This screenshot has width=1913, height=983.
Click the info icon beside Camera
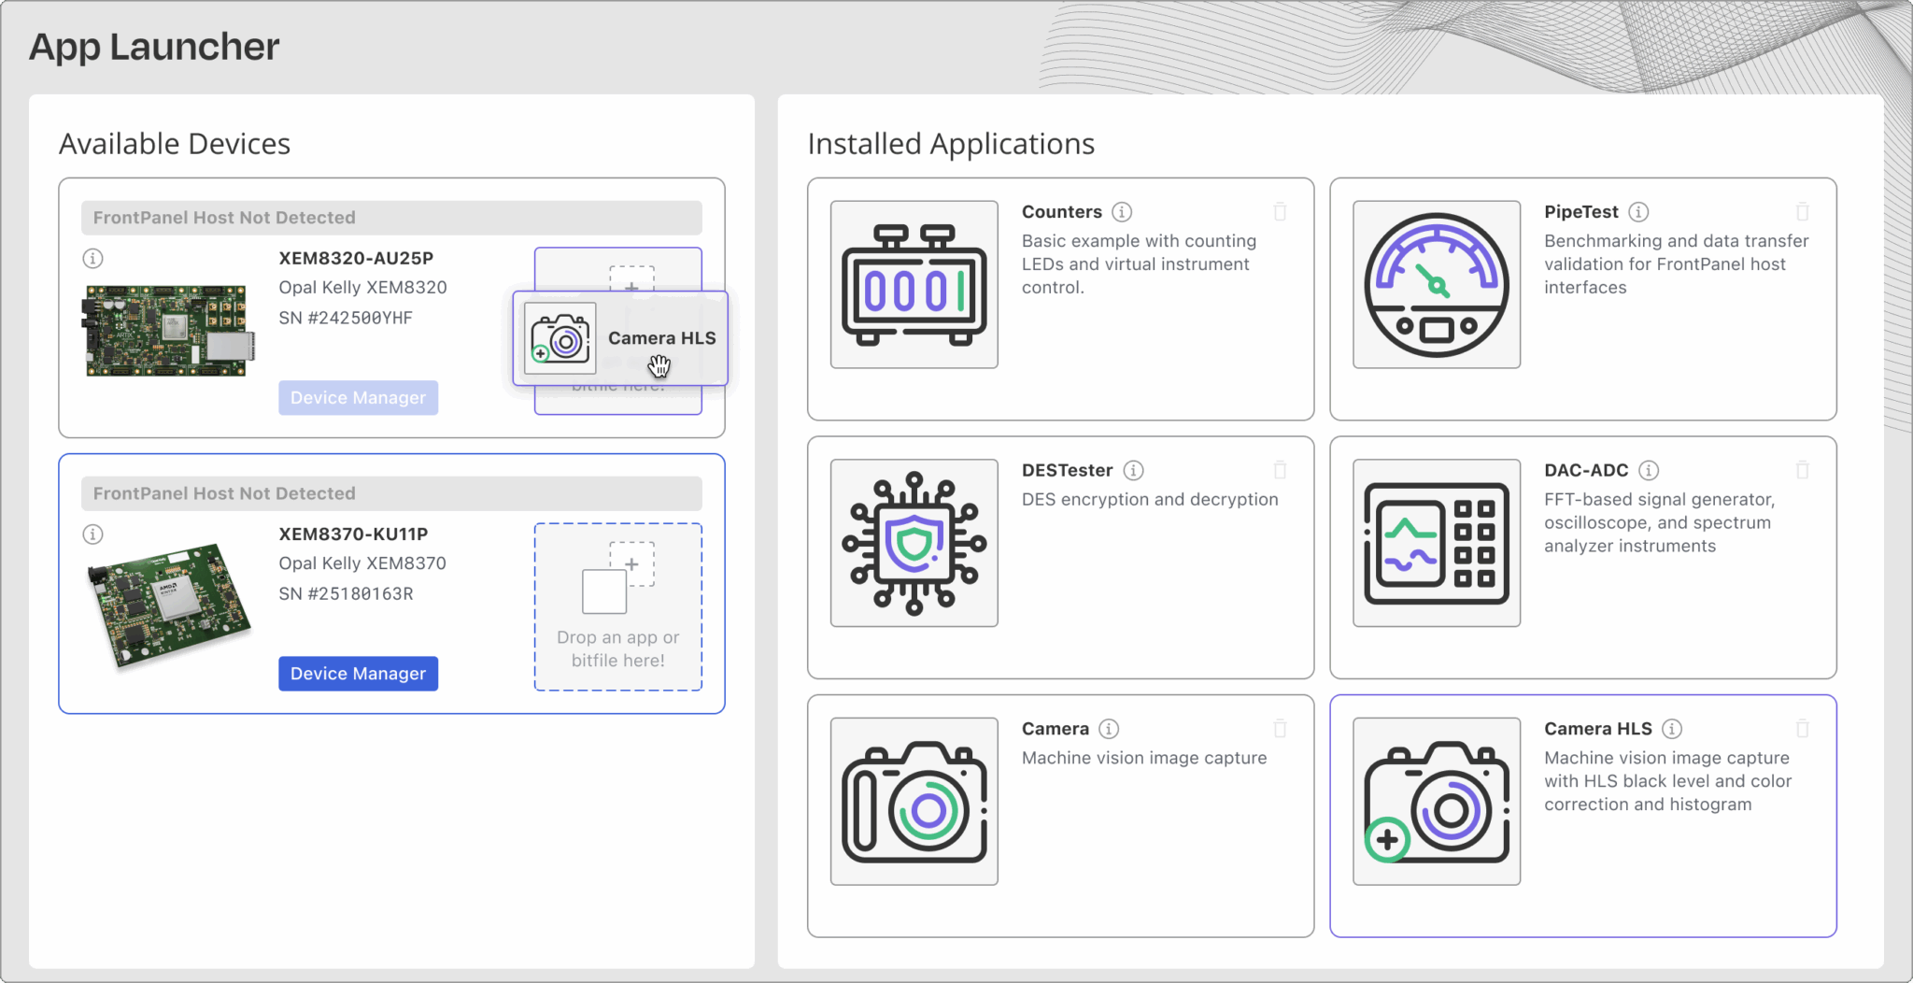(1108, 729)
